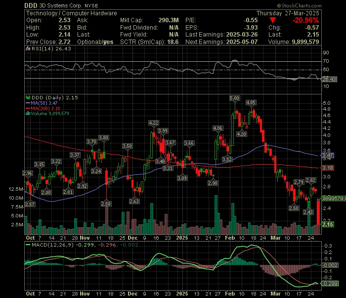Click the 3.80 November high label

click(x=103, y=138)
